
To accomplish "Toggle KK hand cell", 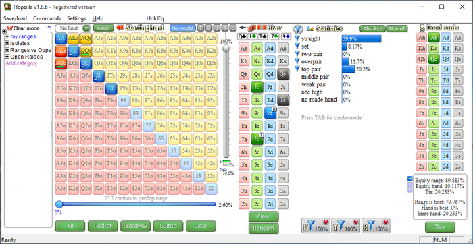I will (73, 51).
